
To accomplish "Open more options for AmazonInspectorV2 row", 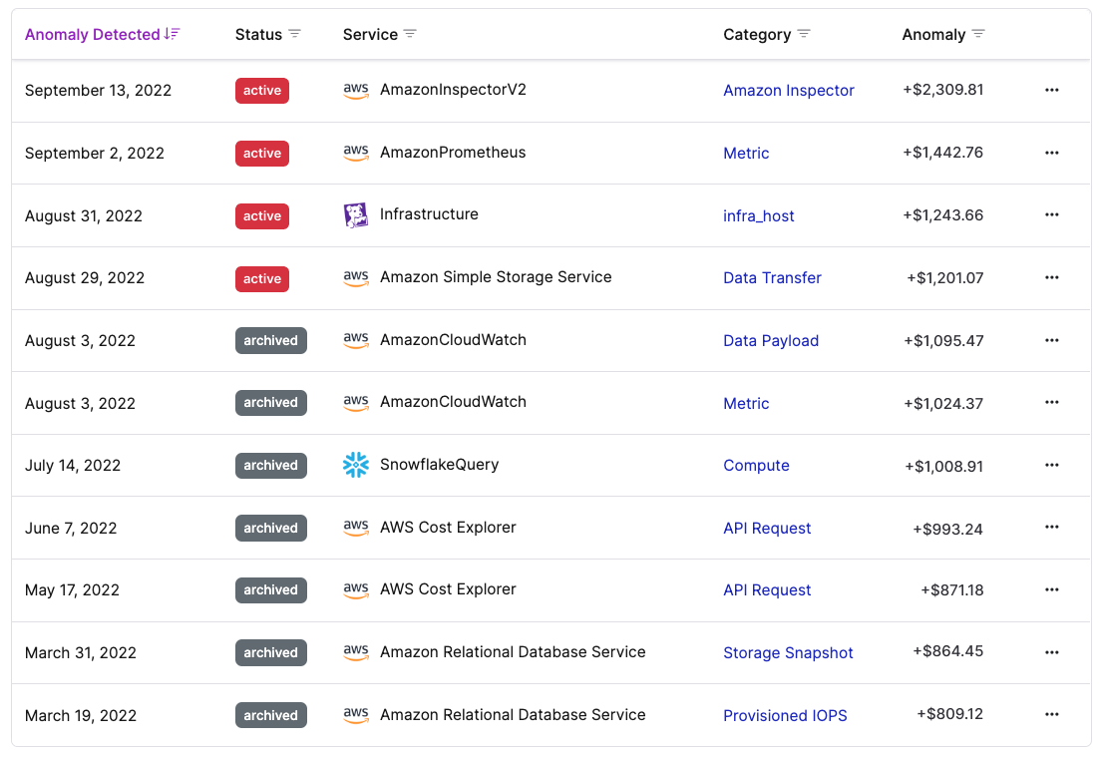I will coord(1051,90).
